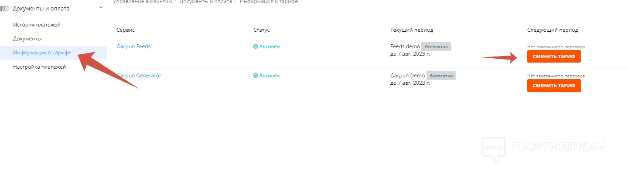Image resolution: width=628 pixels, height=186 pixels.
Task: Open the Garpun Generator service link
Action: click(139, 76)
